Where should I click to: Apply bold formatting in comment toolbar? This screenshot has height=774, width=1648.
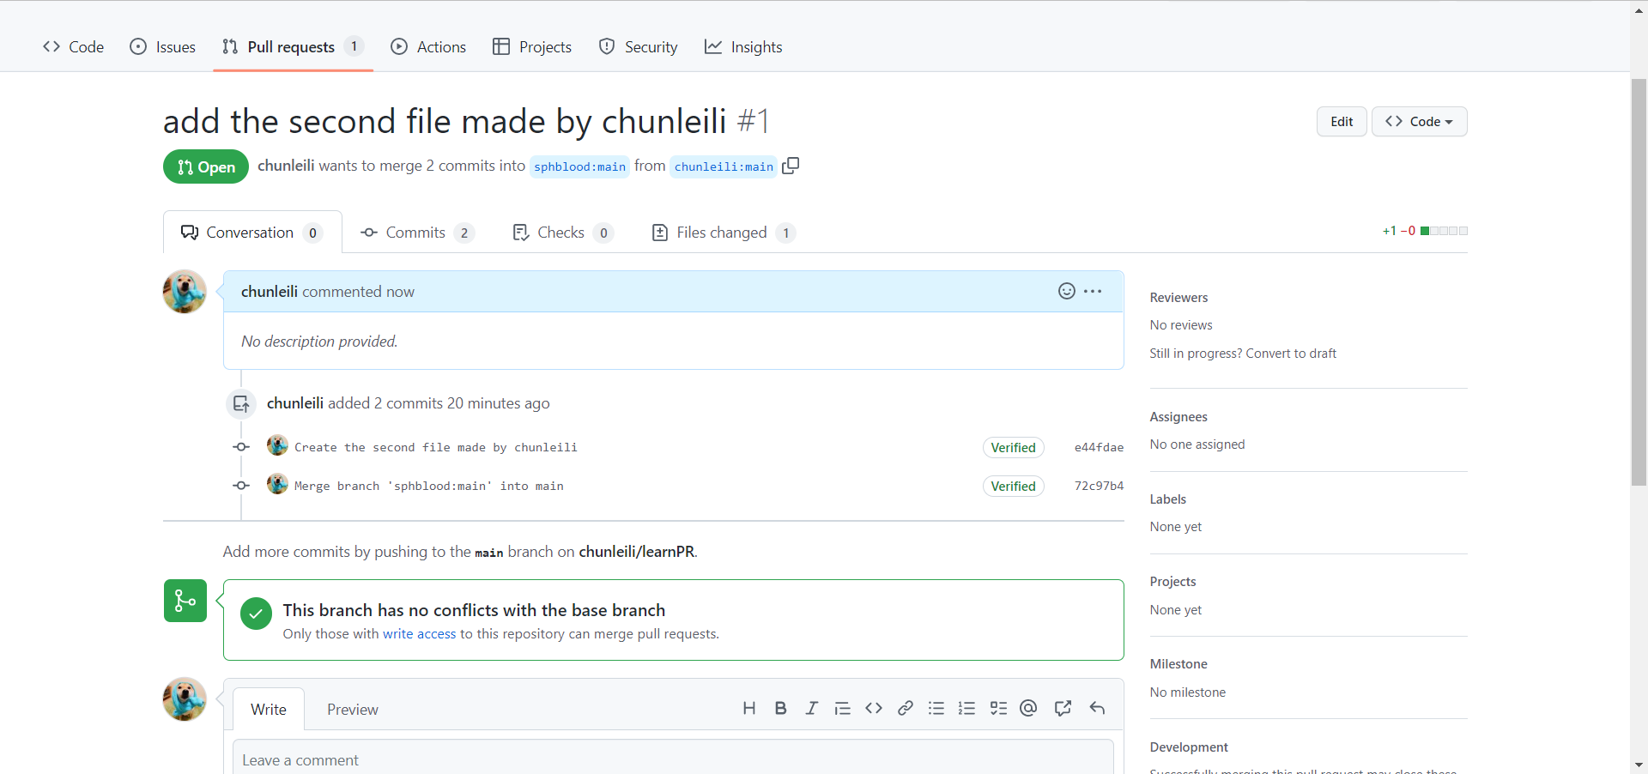(x=780, y=708)
